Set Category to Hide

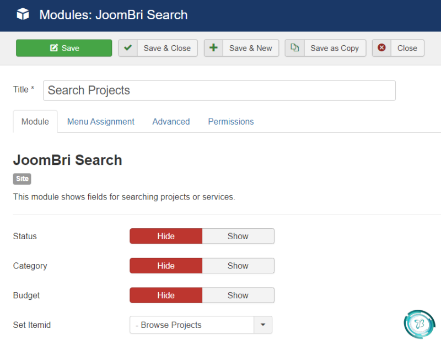pos(166,266)
